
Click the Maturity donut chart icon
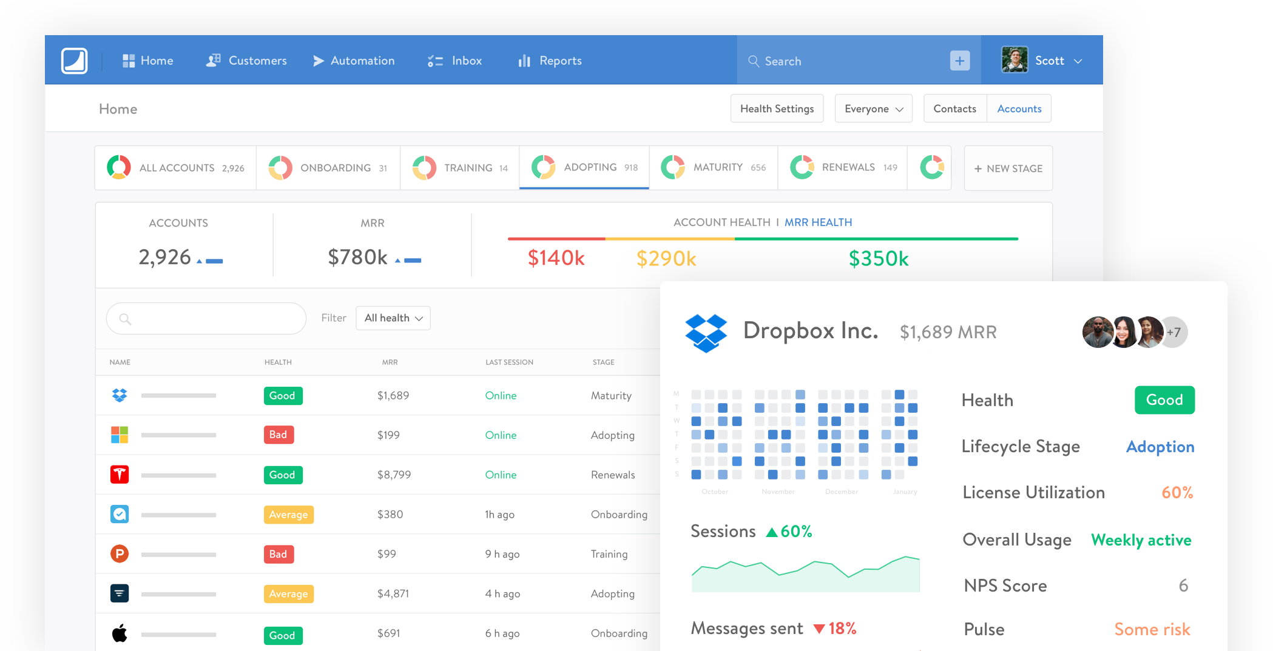(x=673, y=167)
